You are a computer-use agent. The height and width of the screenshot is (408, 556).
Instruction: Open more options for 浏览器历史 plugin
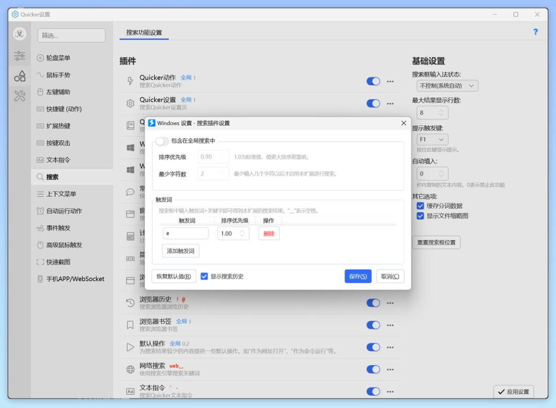coord(390,303)
